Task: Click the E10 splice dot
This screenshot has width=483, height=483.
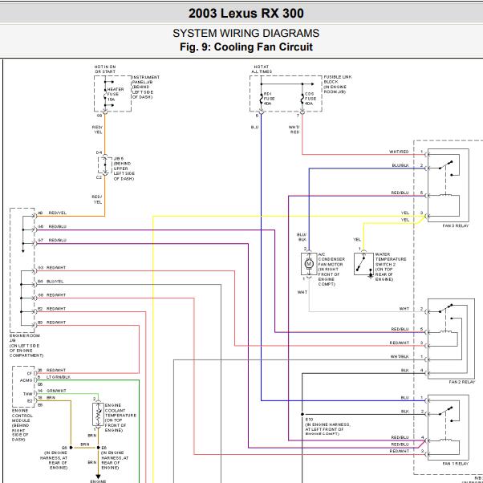Action: click(x=302, y=414)
